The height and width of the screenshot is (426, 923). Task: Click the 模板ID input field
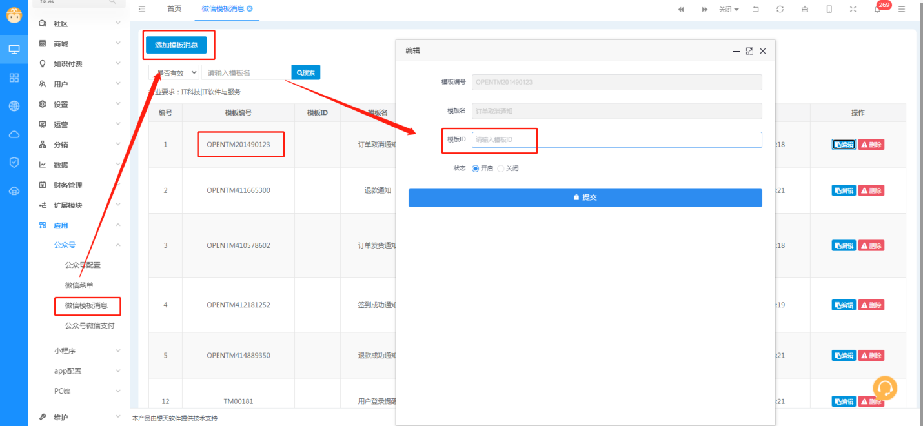[616, 139]
